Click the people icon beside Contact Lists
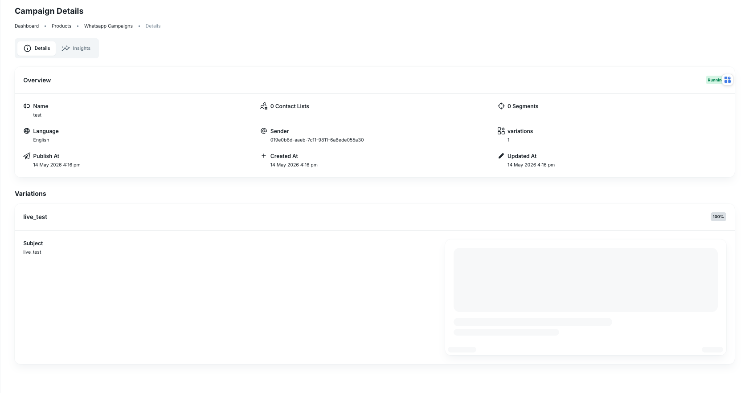749x393 pixels. click(264, 106)
